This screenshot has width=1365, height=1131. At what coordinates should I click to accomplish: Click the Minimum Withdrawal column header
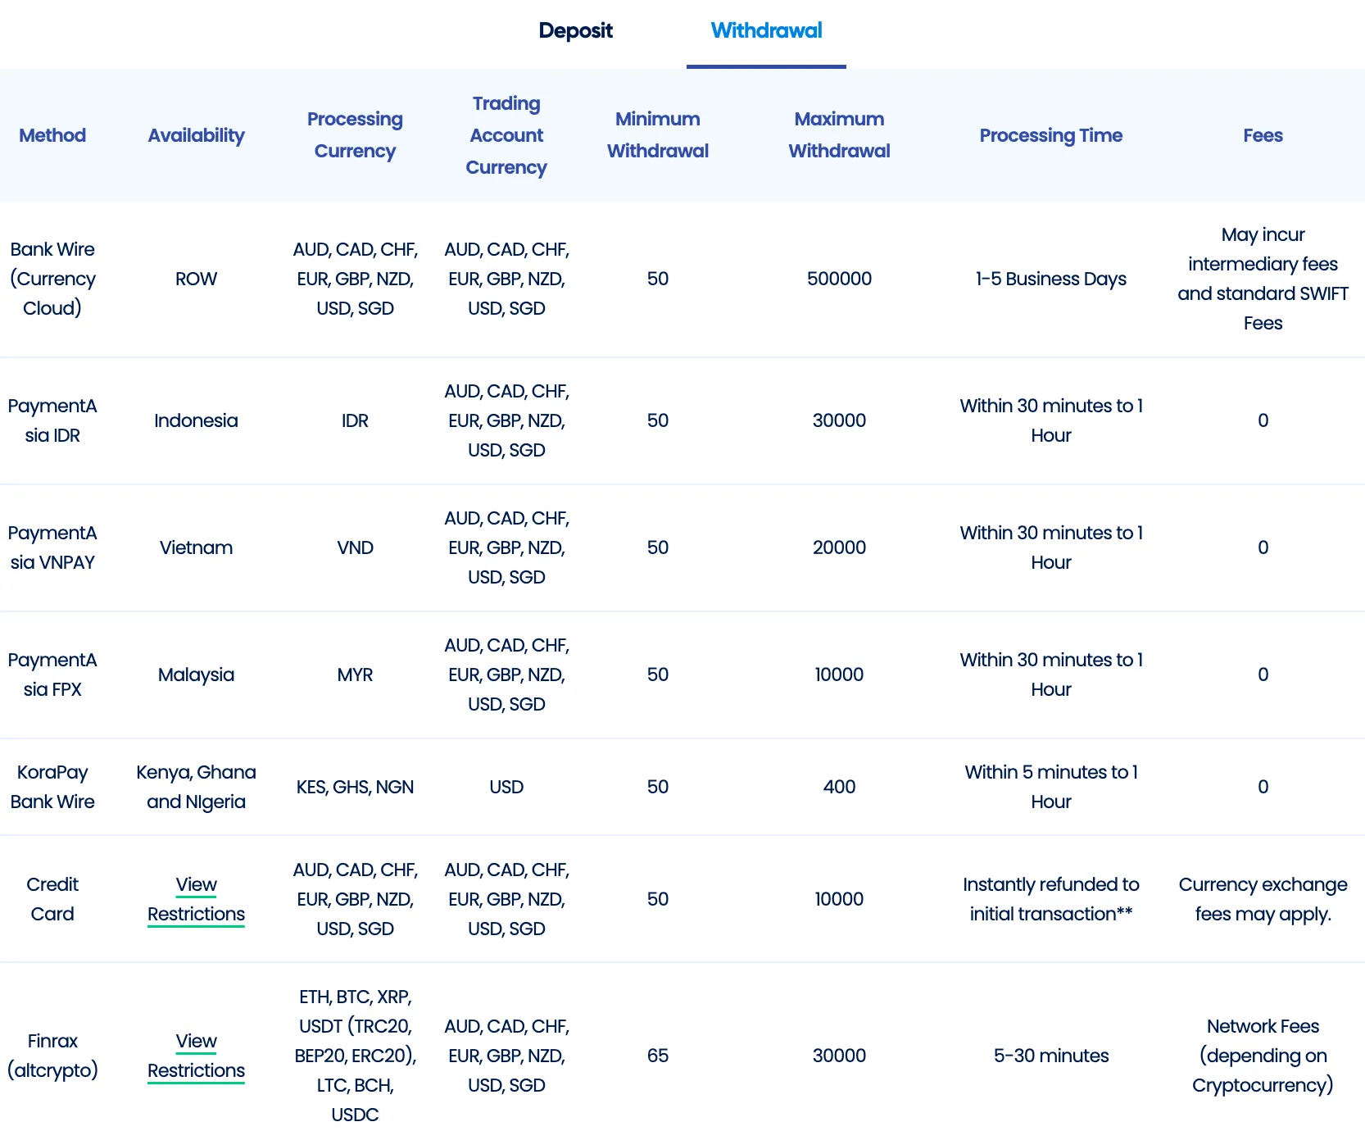coord(658,135)
